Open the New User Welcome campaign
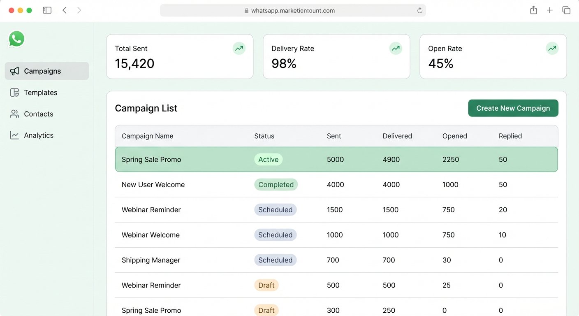 pyautogui.click(x=153, y=185)
